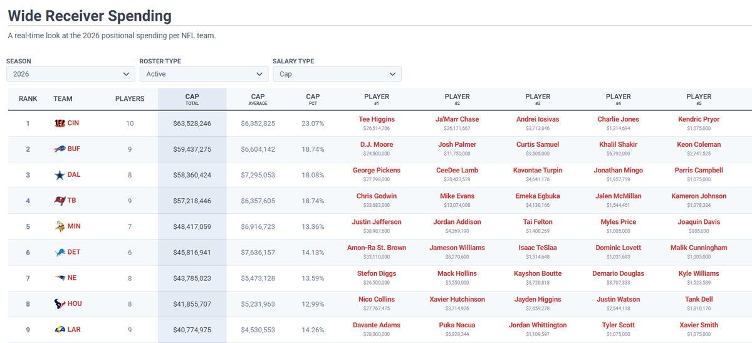Sort by Players column header

130,98
